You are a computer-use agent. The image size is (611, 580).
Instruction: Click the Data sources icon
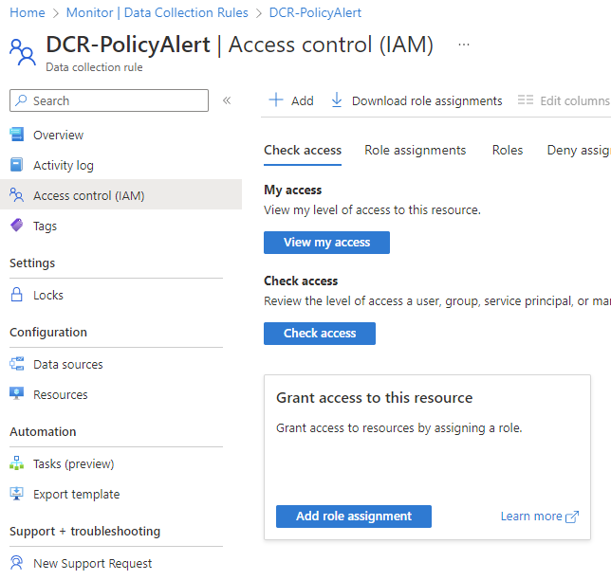tap(17, 364)
